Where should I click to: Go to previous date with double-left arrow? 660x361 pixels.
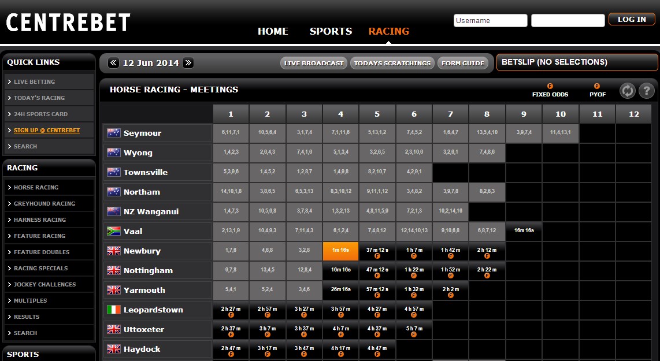pos(113,63)
